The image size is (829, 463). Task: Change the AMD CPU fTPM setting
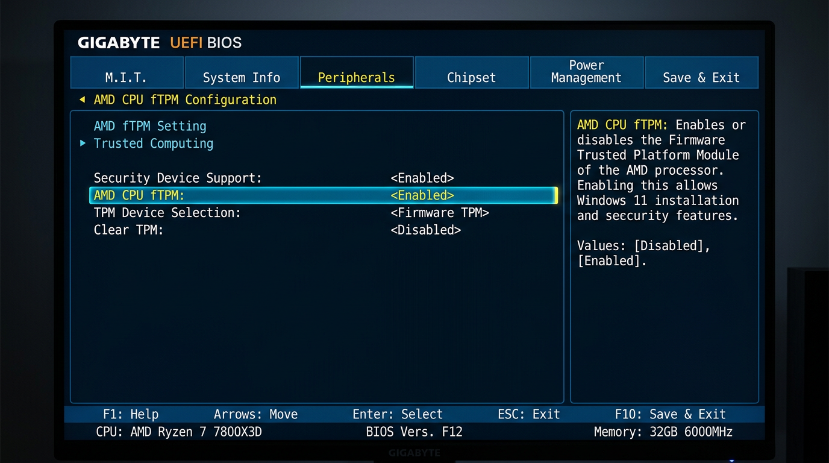coord(422,195)
